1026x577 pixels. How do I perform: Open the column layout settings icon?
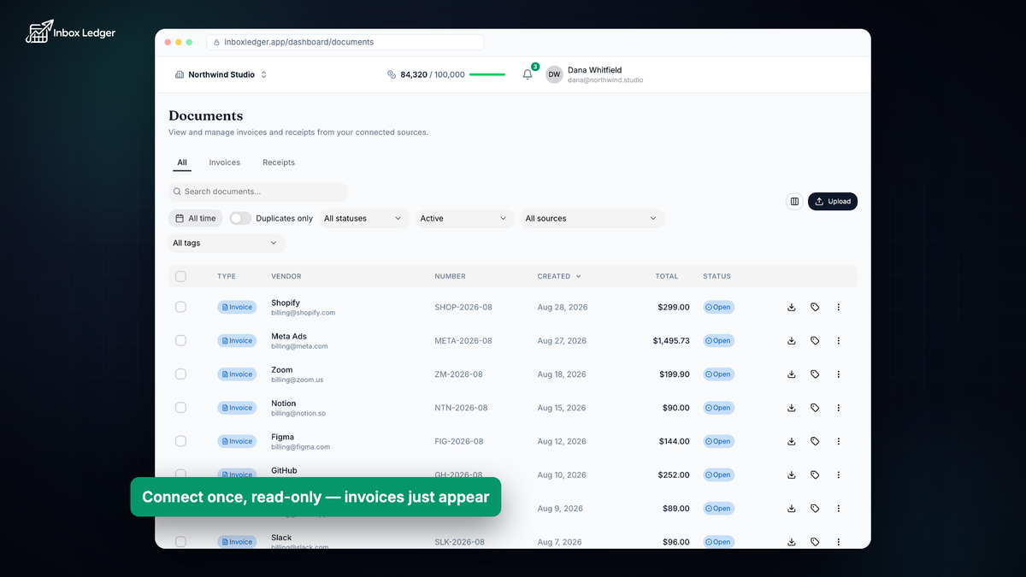click(794, 202)
